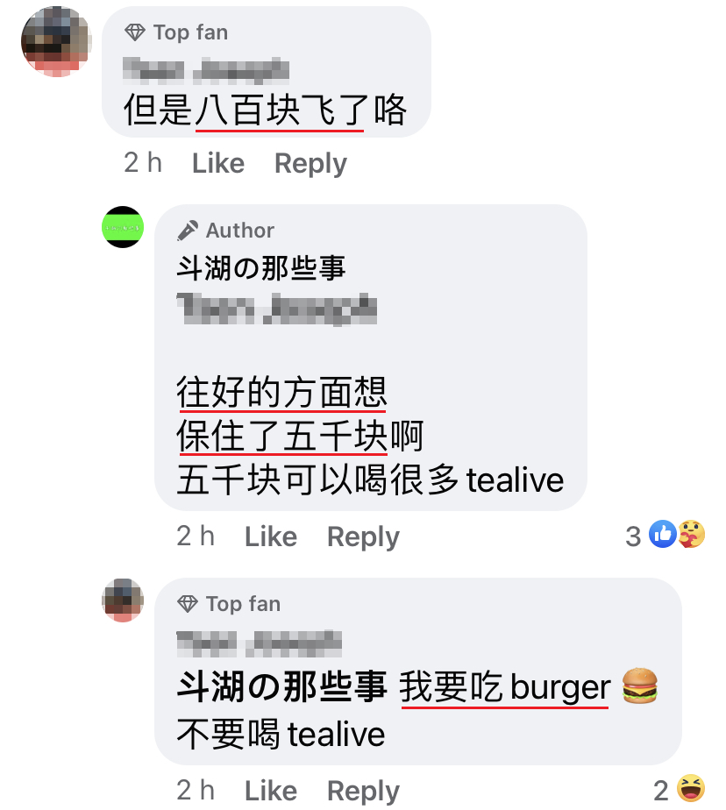Reply to the burger comment
This screenshot has width=726, height=810.
click(x=363, y=791)
